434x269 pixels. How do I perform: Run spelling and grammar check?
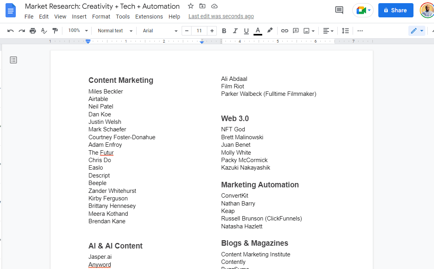click(44, 31)
